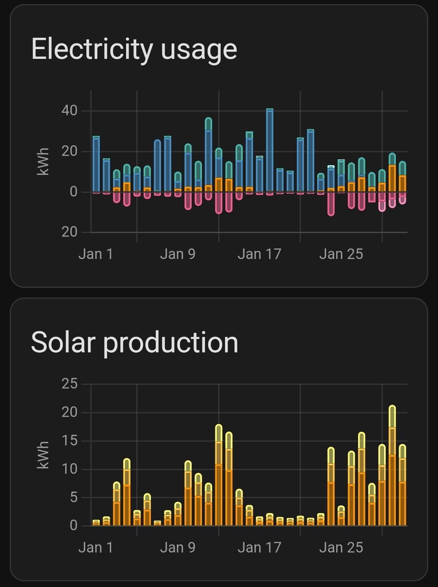The width and height of the screenshot is (438, 587).
Task: Click "Jan 9" axis label under Electricity usage
Action: [x=178, y=255]
